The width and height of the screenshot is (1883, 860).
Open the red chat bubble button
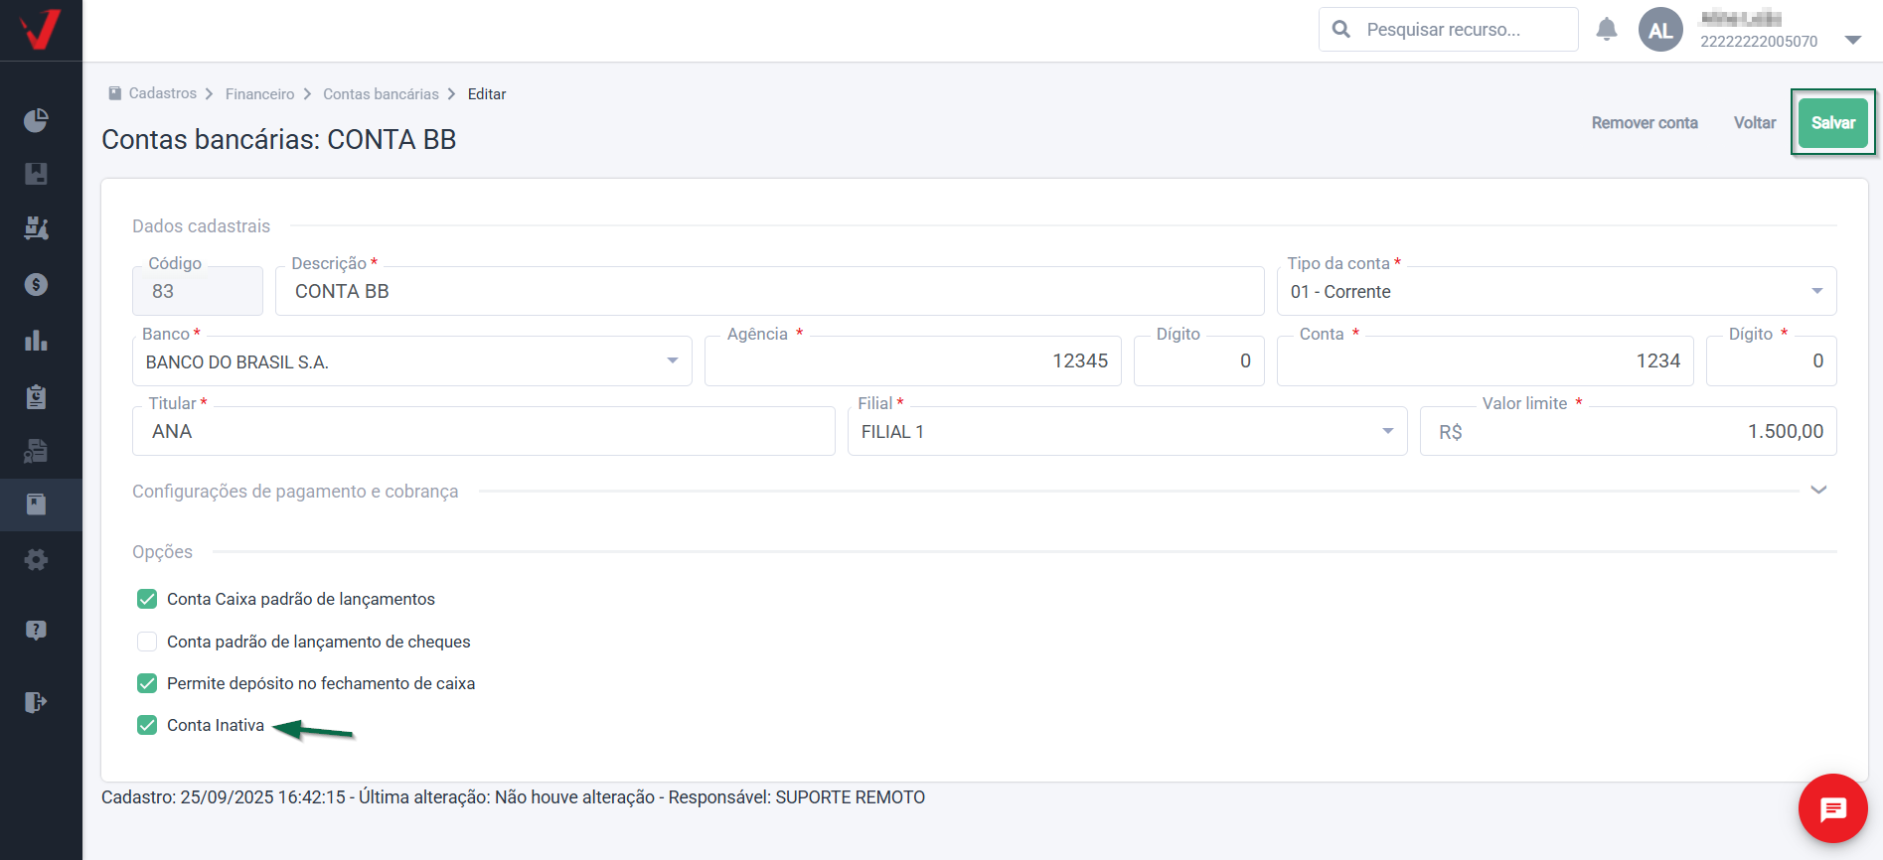1832,808
